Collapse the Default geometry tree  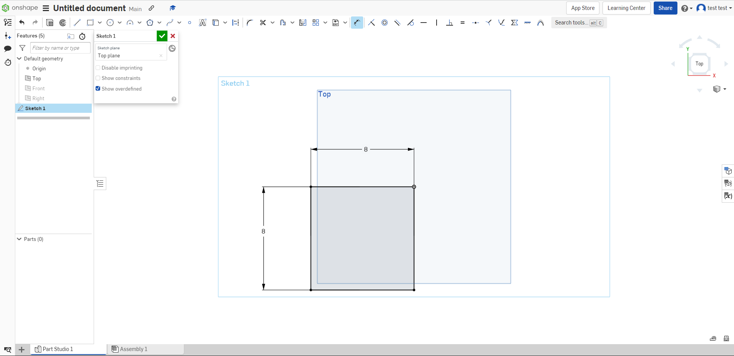pos(19,59)
